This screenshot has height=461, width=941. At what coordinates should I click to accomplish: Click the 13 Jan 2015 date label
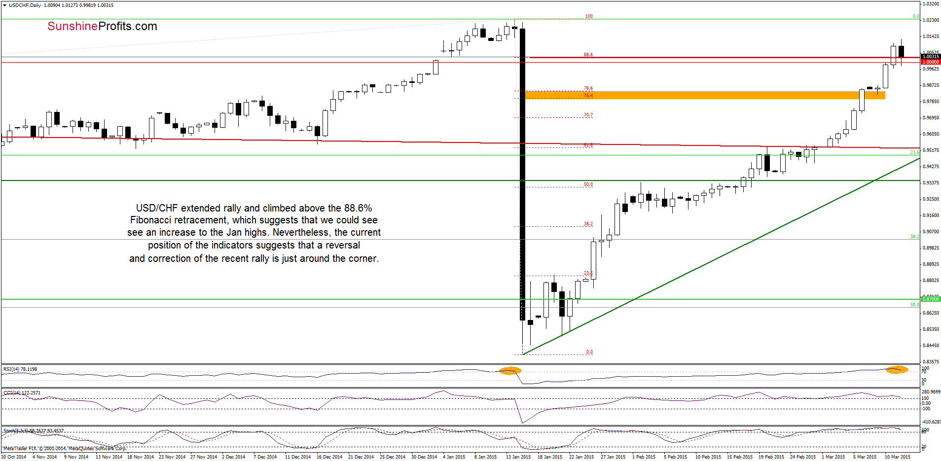(x=518, y=457)
